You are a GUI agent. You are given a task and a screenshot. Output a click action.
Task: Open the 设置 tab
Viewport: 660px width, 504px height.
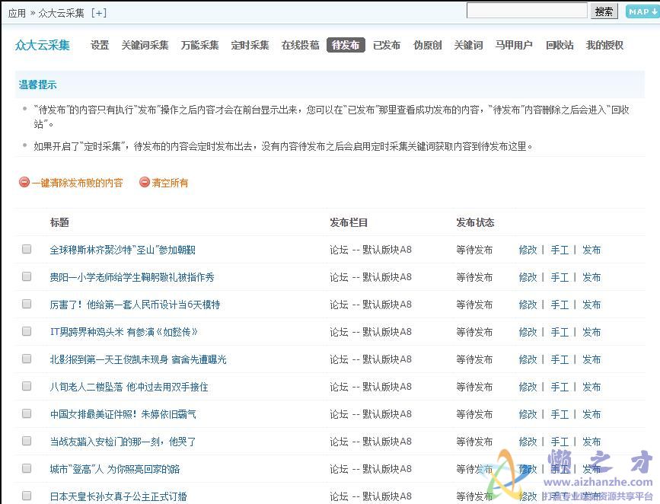pos(99,45)
